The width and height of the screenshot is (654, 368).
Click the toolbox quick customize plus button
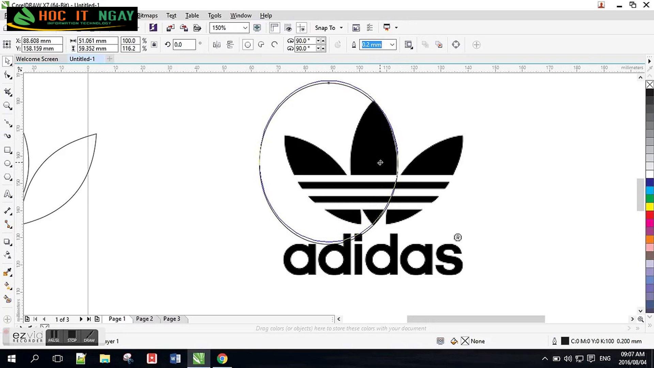point(7,319)
